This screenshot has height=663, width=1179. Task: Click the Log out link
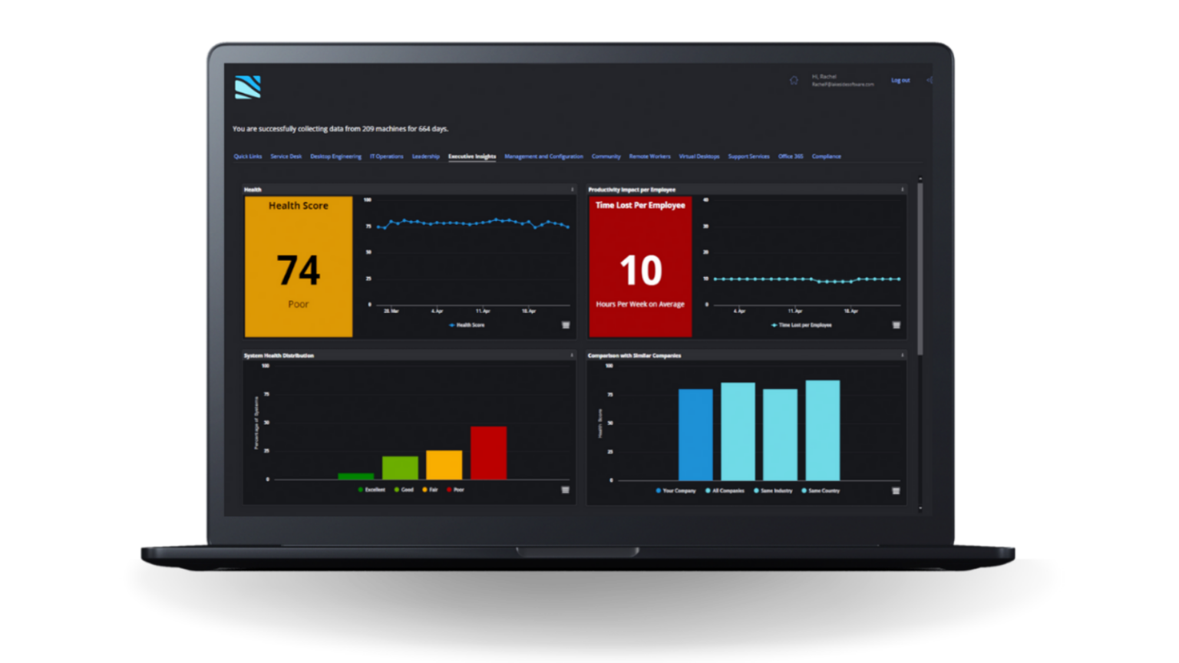(899, 80)
